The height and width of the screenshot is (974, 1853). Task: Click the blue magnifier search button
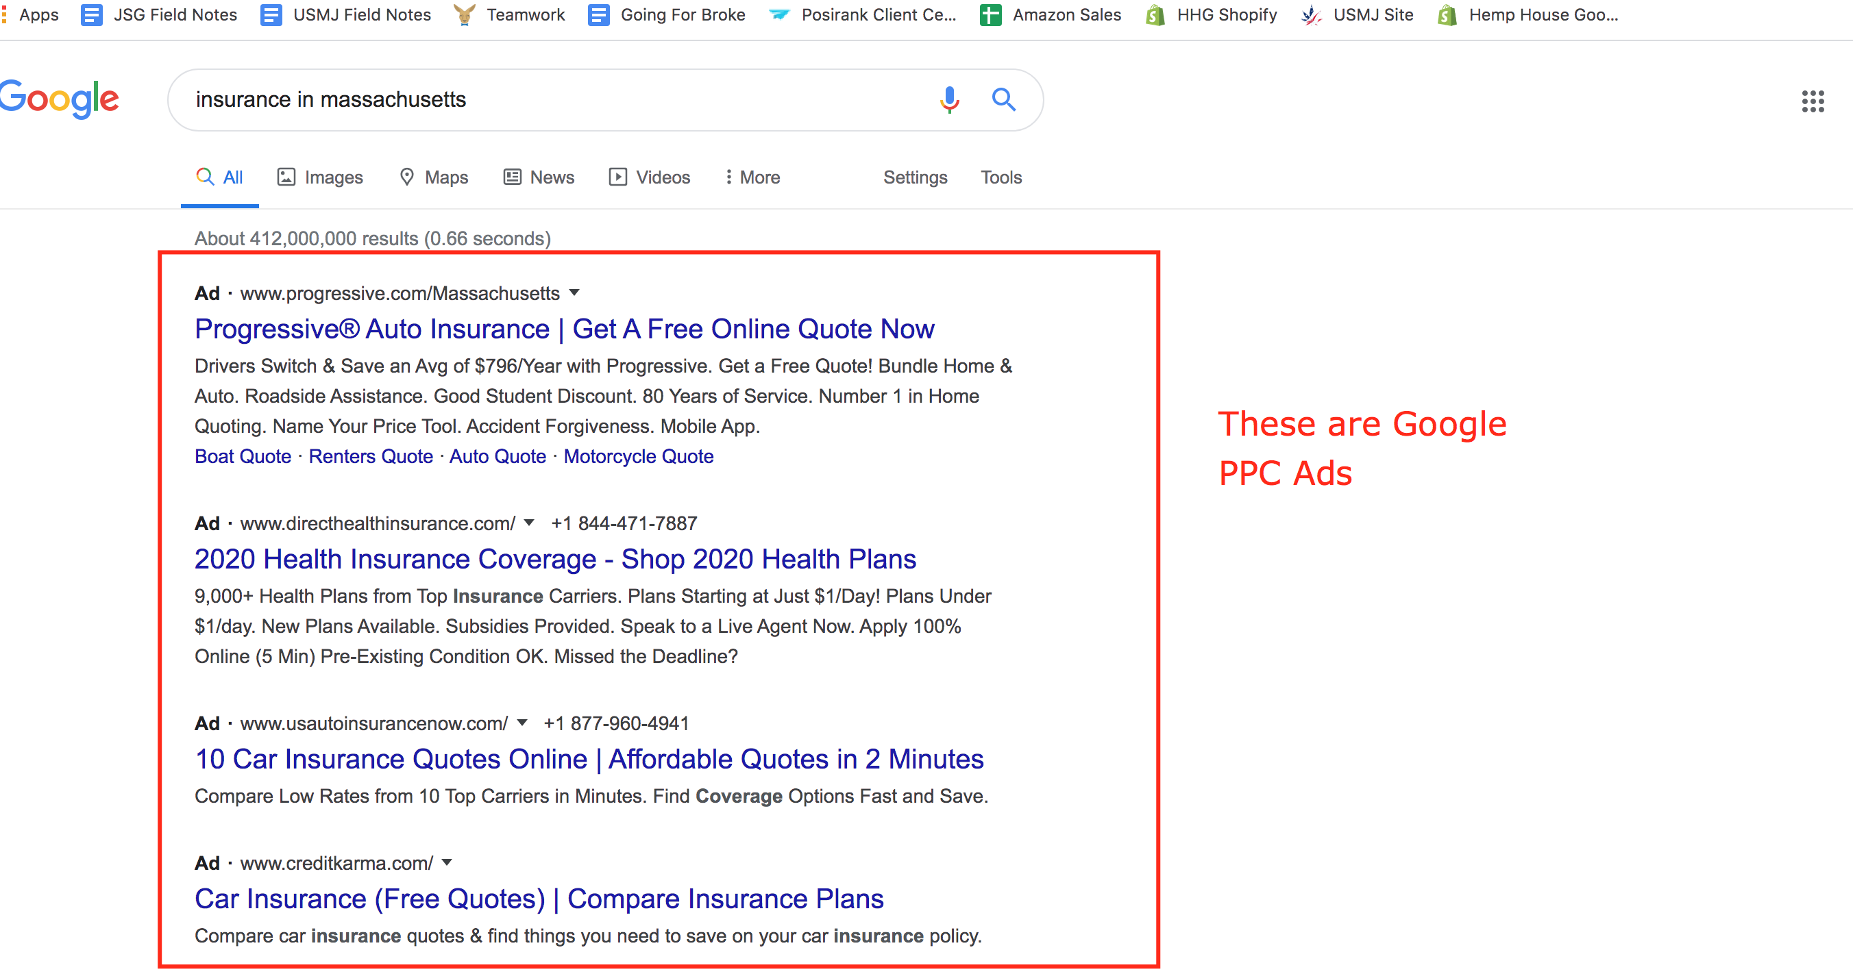coord(1003,99)
